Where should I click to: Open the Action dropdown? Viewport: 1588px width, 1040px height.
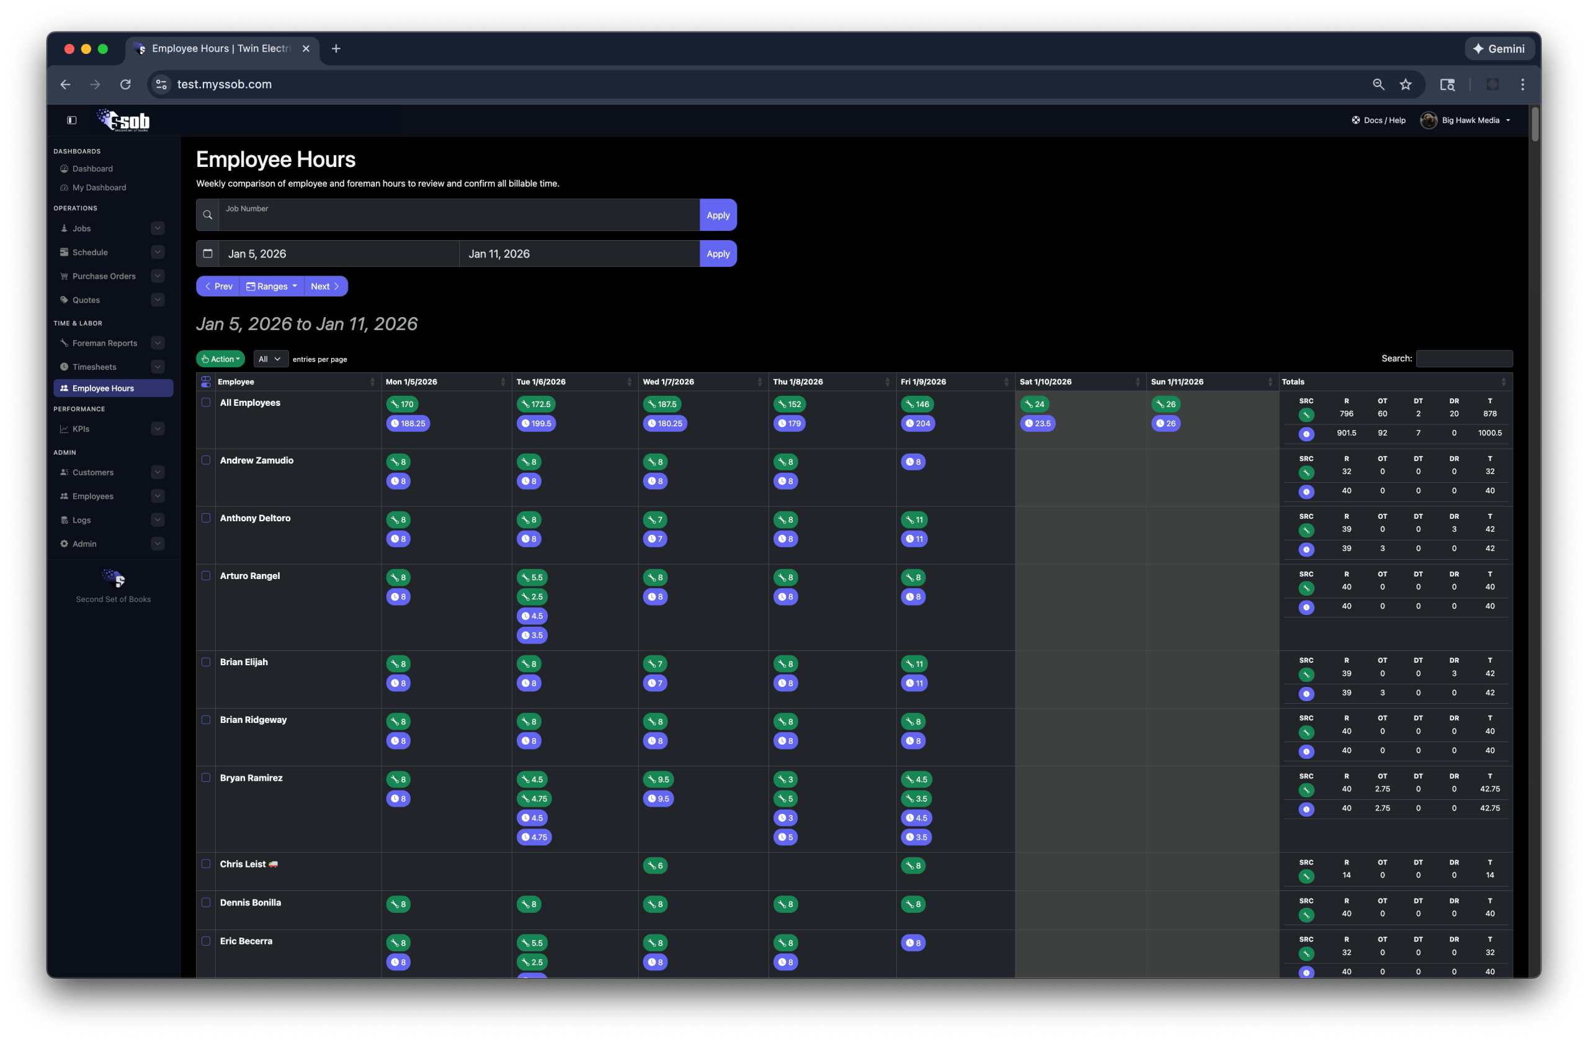click(220, 359)
